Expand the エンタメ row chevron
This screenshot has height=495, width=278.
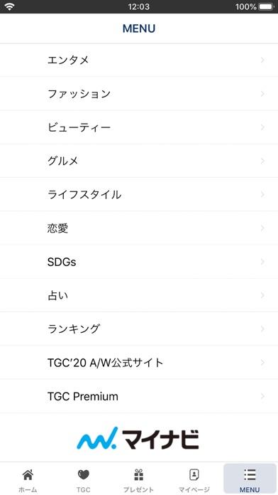pyautogui.click(x=262, y=60)
